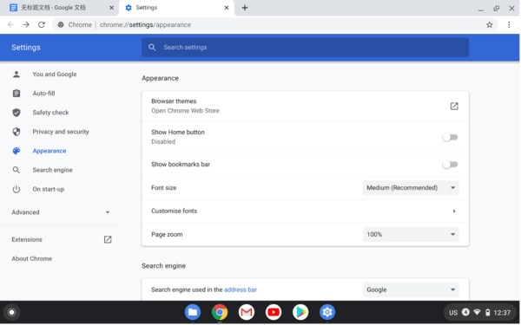Click the battery status icon
The height and width of the screenshot is (325, 521).
487,312
